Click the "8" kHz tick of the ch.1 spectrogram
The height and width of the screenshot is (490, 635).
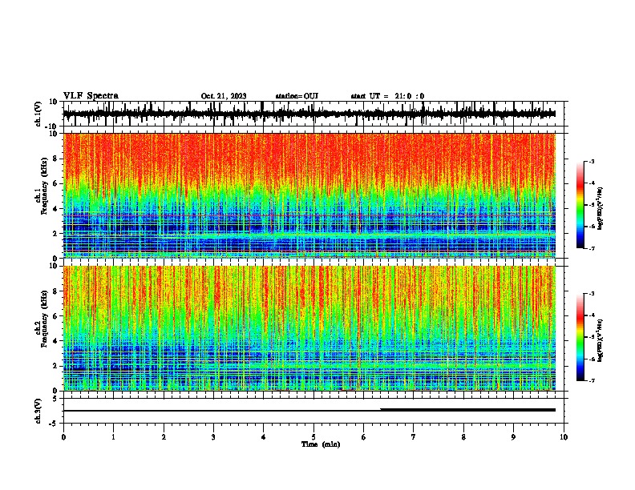coord(56,159)
